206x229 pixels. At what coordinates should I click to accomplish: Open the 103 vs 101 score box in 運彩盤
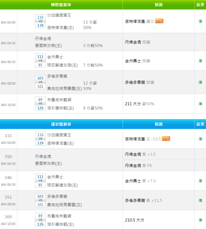(40, 200)
